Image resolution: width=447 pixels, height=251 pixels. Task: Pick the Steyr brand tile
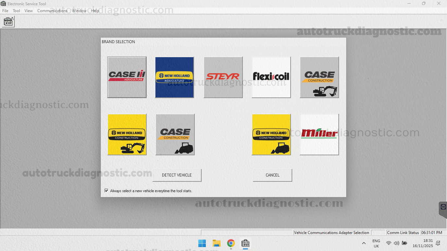(223, 77)
